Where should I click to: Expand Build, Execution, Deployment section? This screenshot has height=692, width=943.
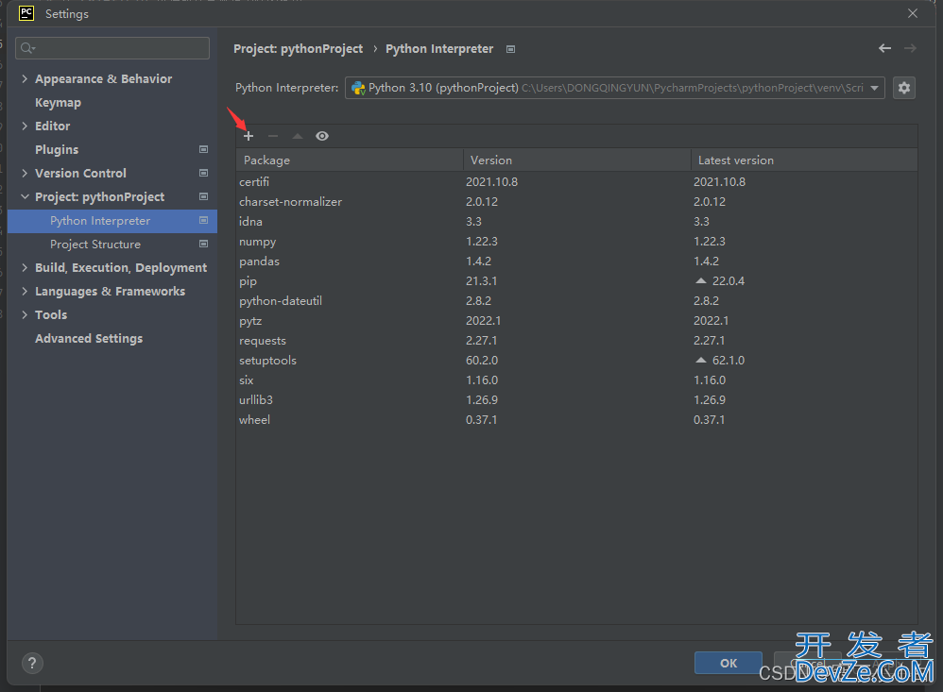click(25, 267)
